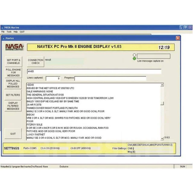Click the NASA Marine title bar icon
The image size is (193, 193).
[2, 28]
